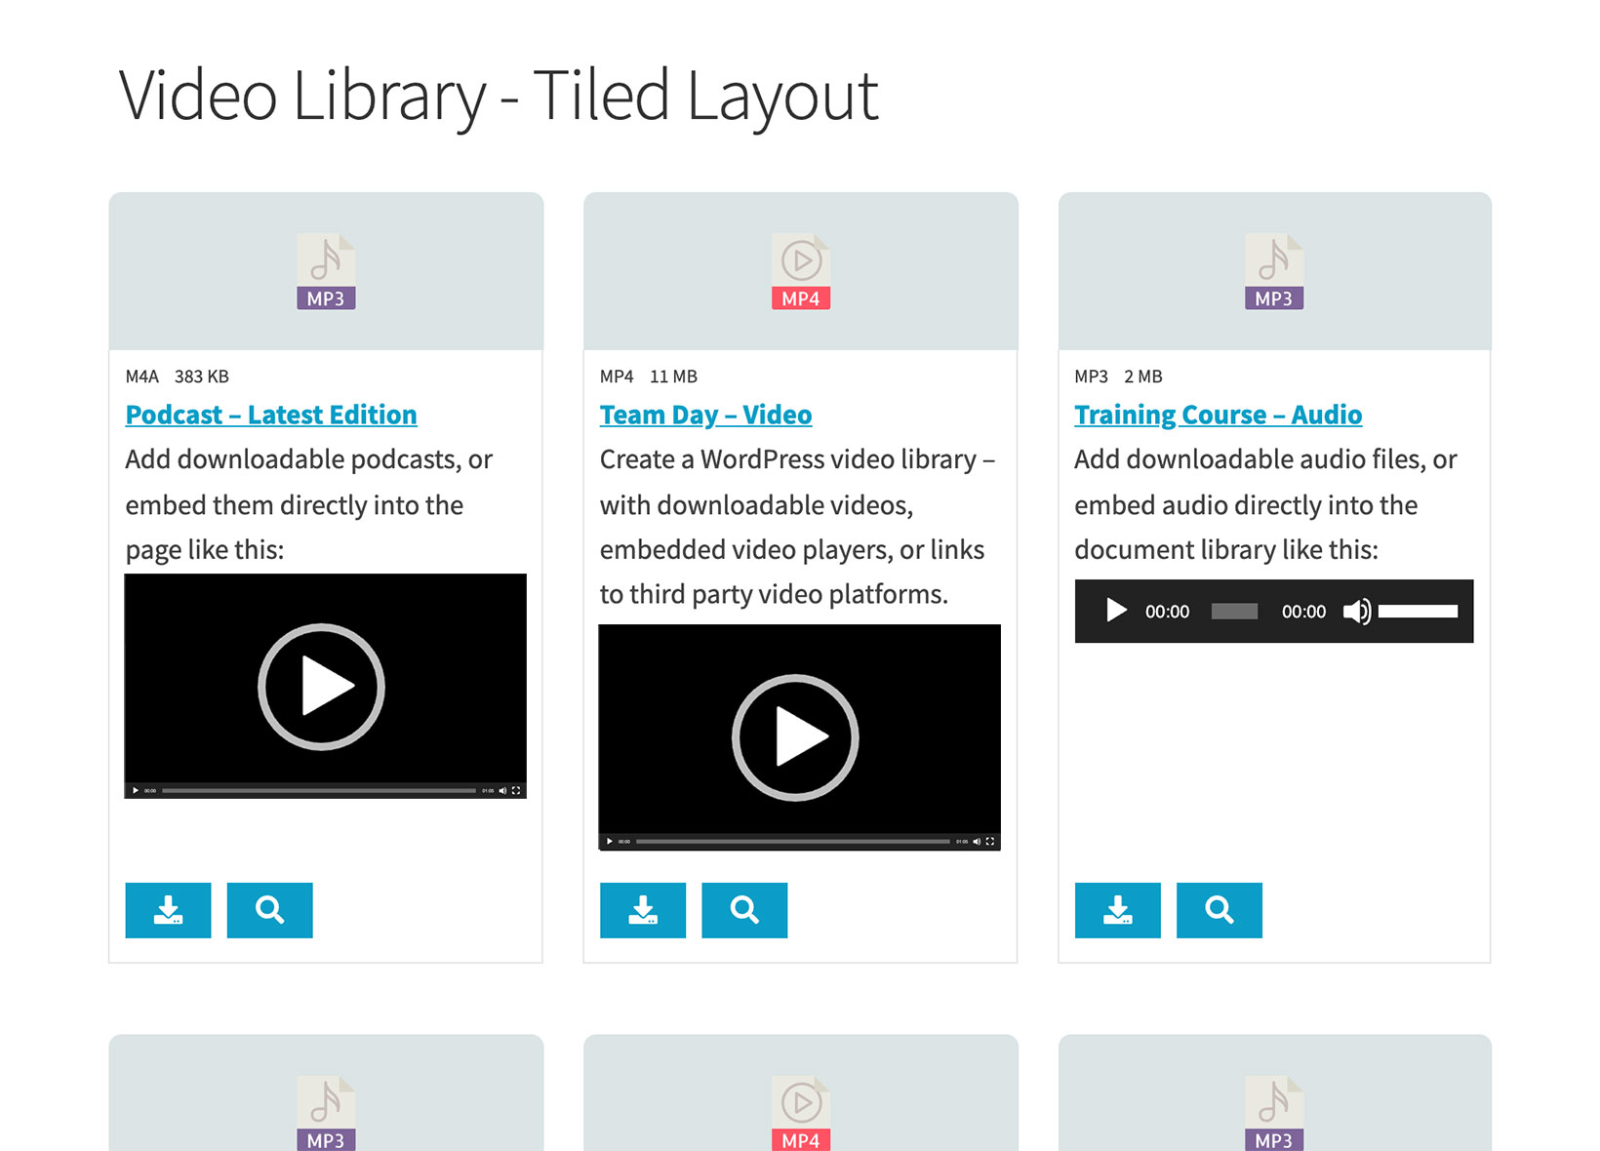Download the Podcast – Latest Edition file

[168, 910]
